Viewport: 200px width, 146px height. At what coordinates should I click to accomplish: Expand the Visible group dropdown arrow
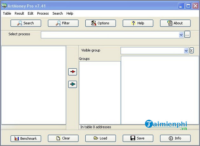(186, 51)
